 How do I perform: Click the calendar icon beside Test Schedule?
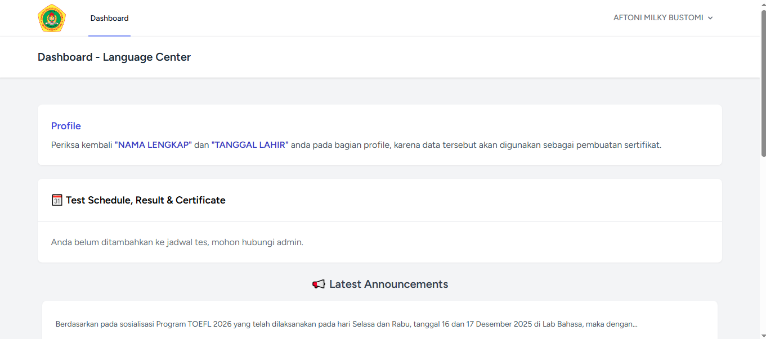coord(57,200)
